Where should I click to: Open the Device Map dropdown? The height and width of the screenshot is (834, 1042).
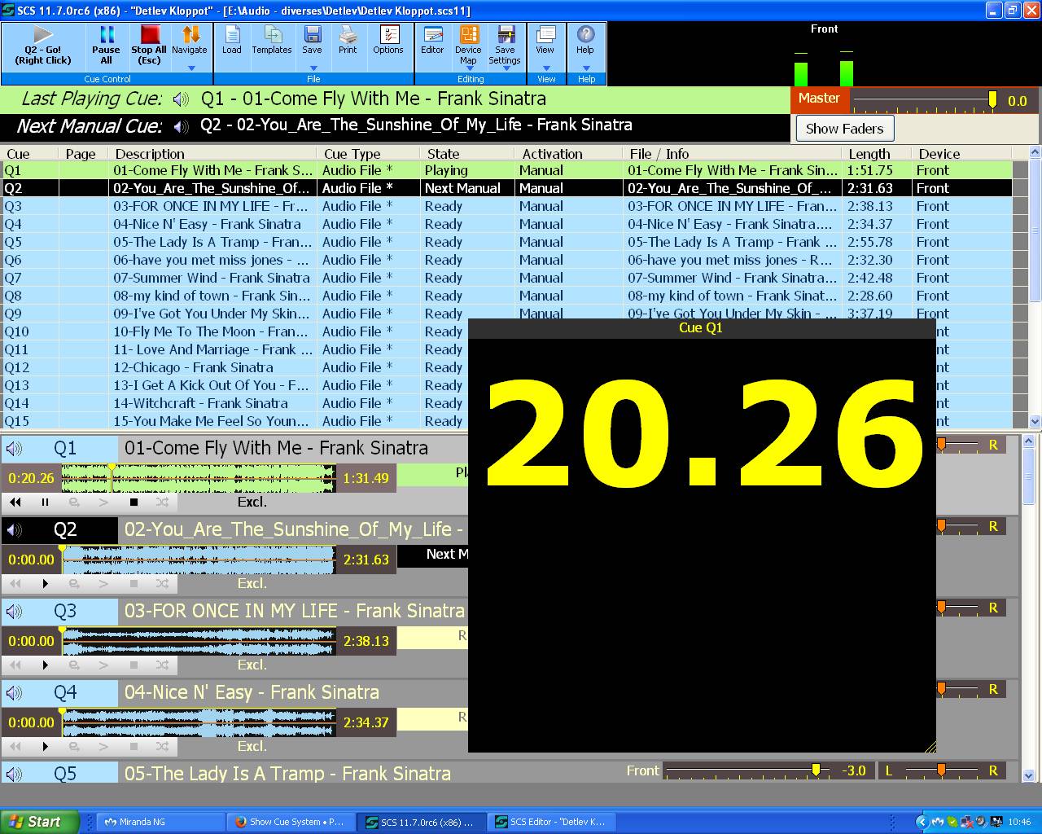(x=468, y=69)
